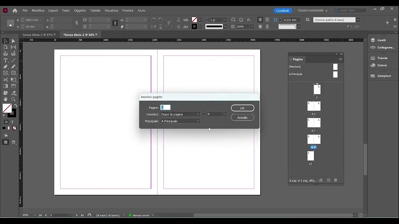Click the Condividi button
Screen dimensions: 399x224
tap(282, 11)
